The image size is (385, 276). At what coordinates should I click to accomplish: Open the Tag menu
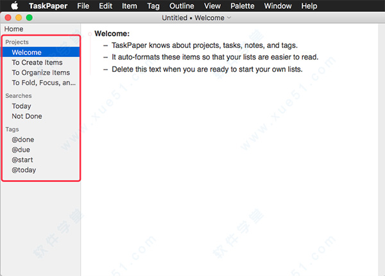click(153, 6)
